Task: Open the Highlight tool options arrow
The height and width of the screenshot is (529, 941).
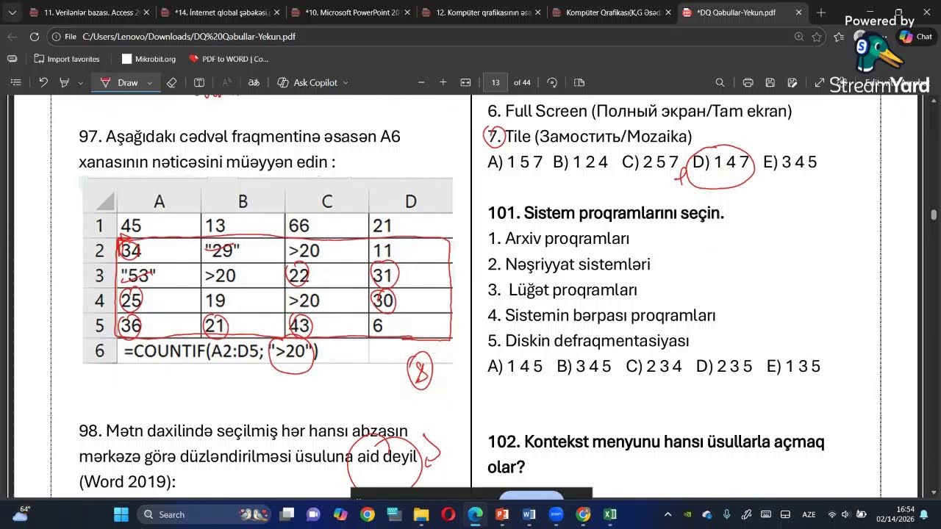Action: (80, 83)
